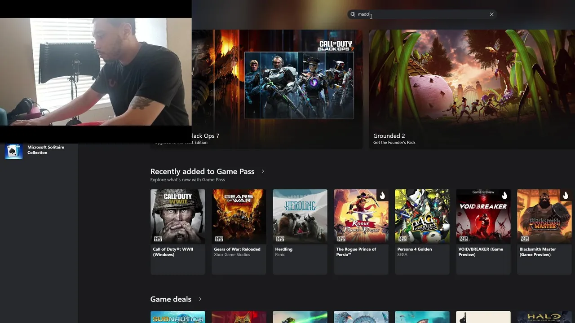
Task: Click "Persona 4 Golden" title text
Action: click(415, 249)
